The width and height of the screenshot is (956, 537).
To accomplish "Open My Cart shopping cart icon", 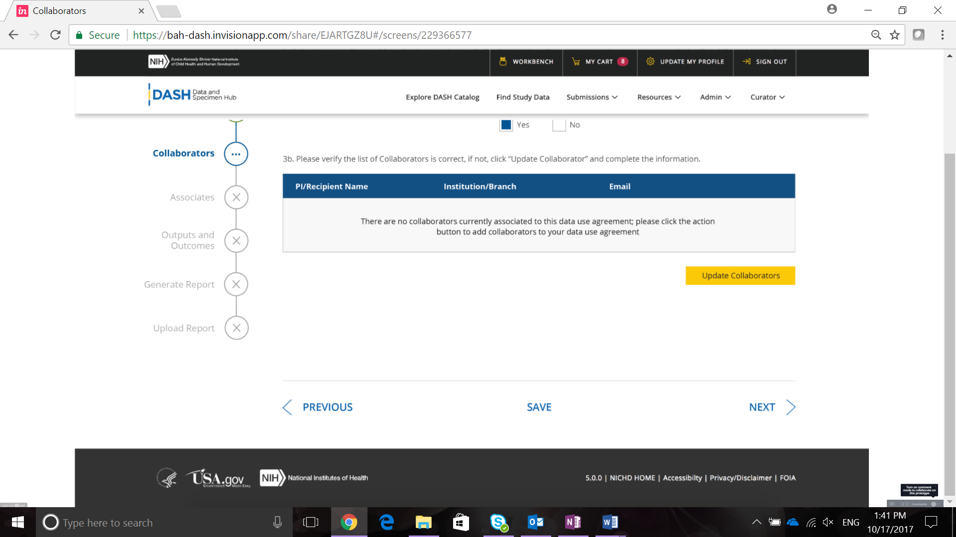I will [x=576, y=62].
